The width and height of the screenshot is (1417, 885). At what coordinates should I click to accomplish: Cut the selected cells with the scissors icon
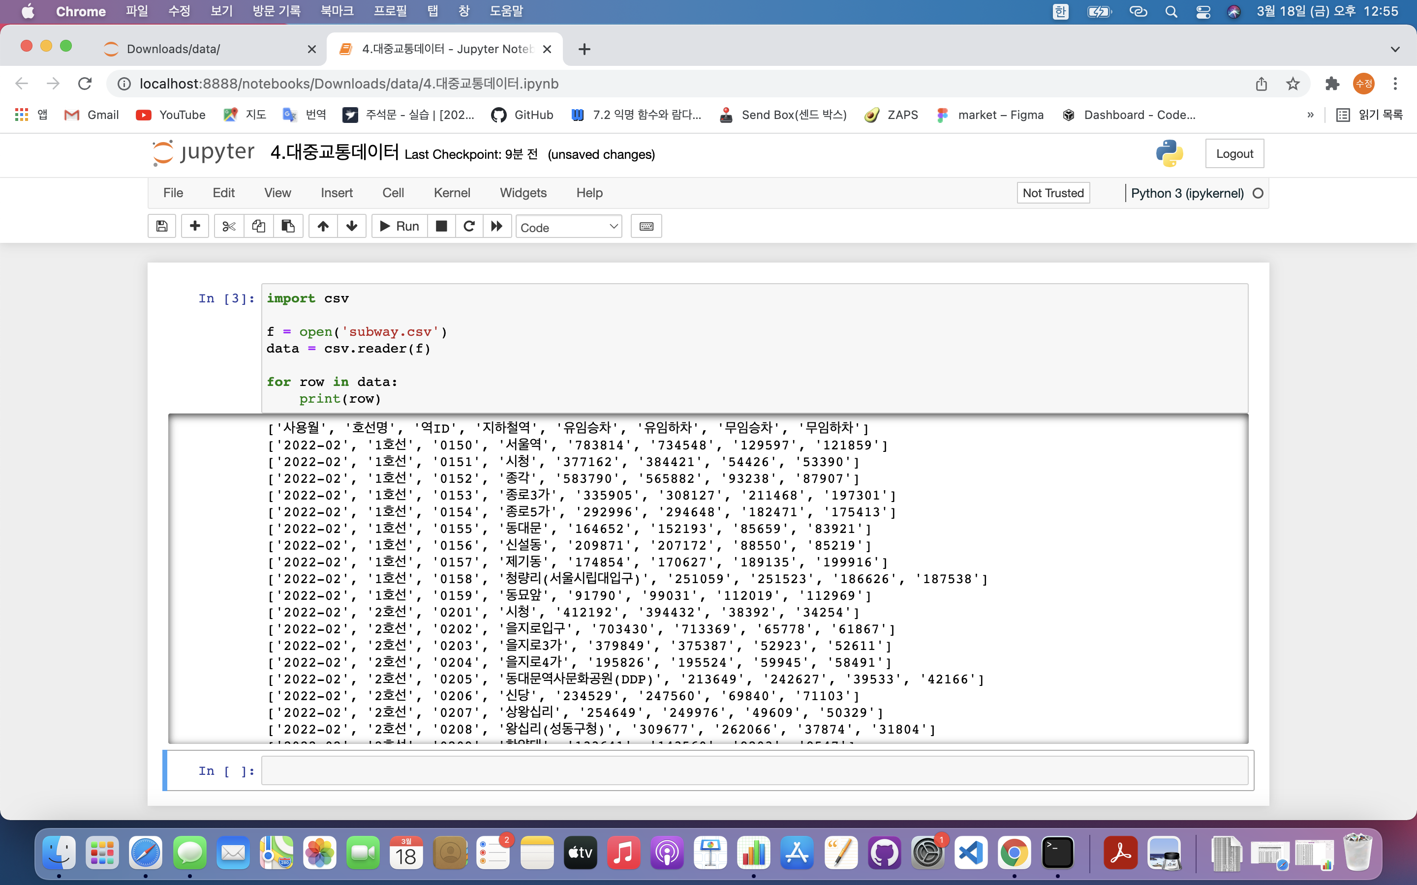[x=229, y=226]
